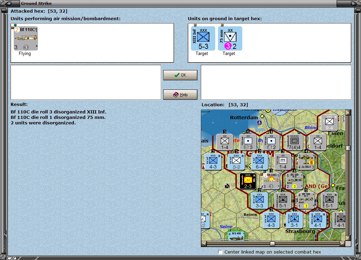
Task: Select the VIII Inf 4-3 counter near Reims
Action: click(x=271, y=220)
